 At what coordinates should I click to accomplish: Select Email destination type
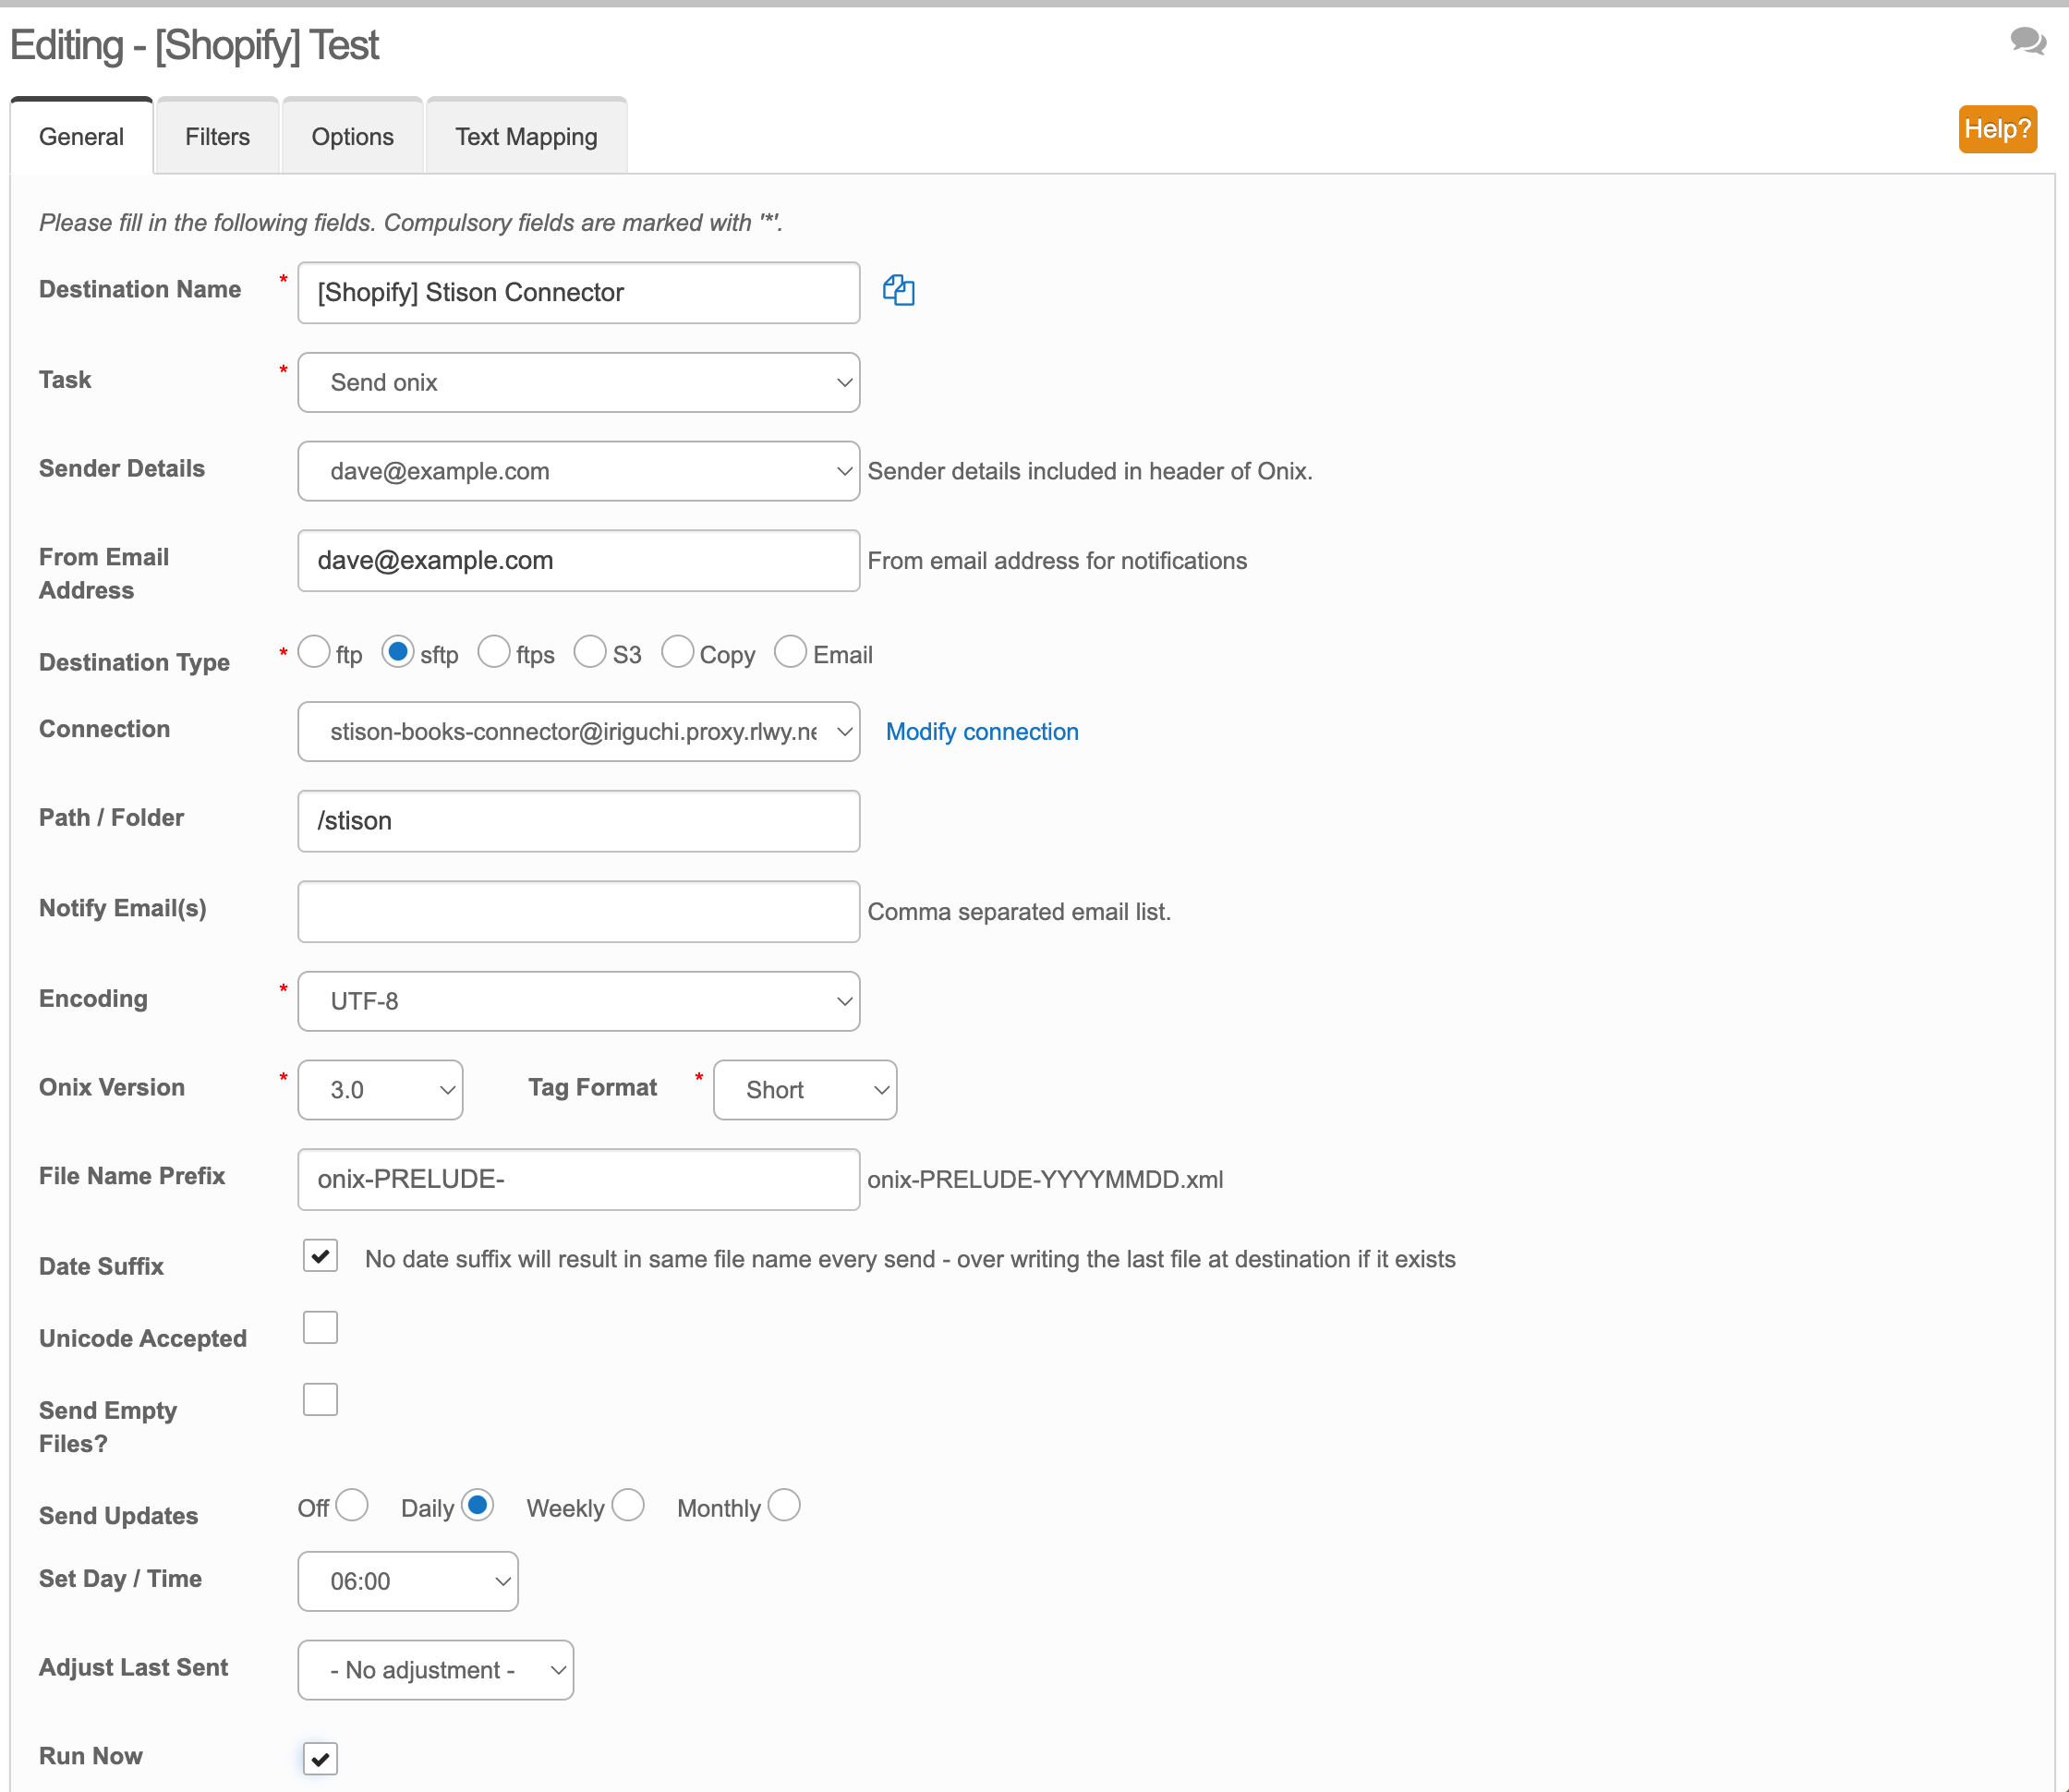pos(790,652)
